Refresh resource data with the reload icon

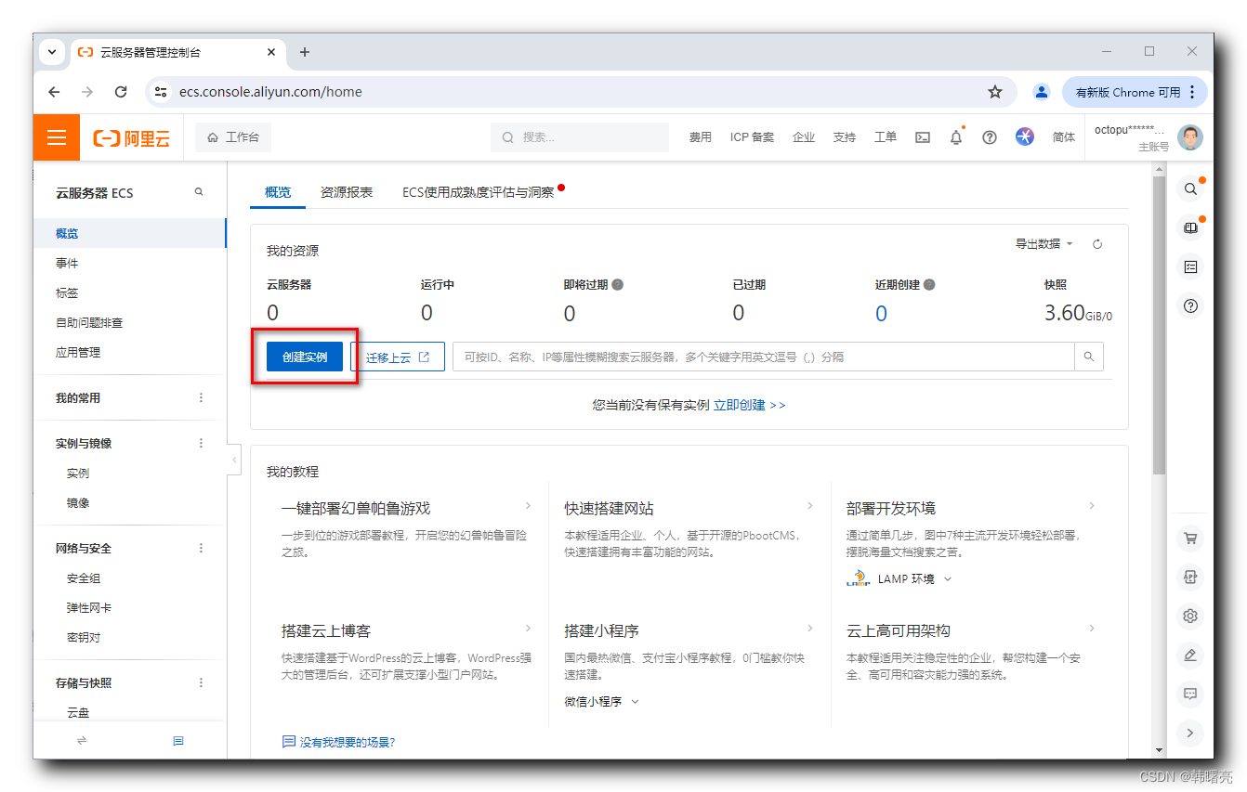pos(1097,243)
